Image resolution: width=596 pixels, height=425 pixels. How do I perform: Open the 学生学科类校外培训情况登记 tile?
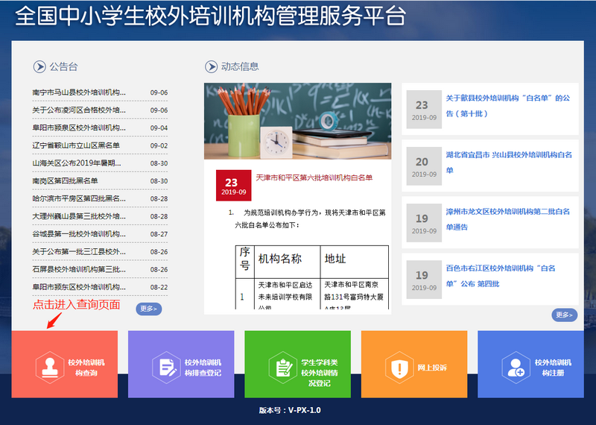(297, 364)
